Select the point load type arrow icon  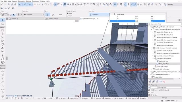[47, 14]
